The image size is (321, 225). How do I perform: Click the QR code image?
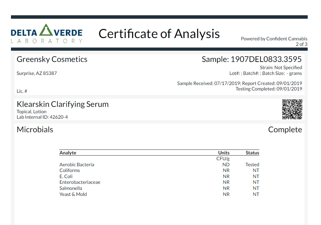tap(292, 109)
